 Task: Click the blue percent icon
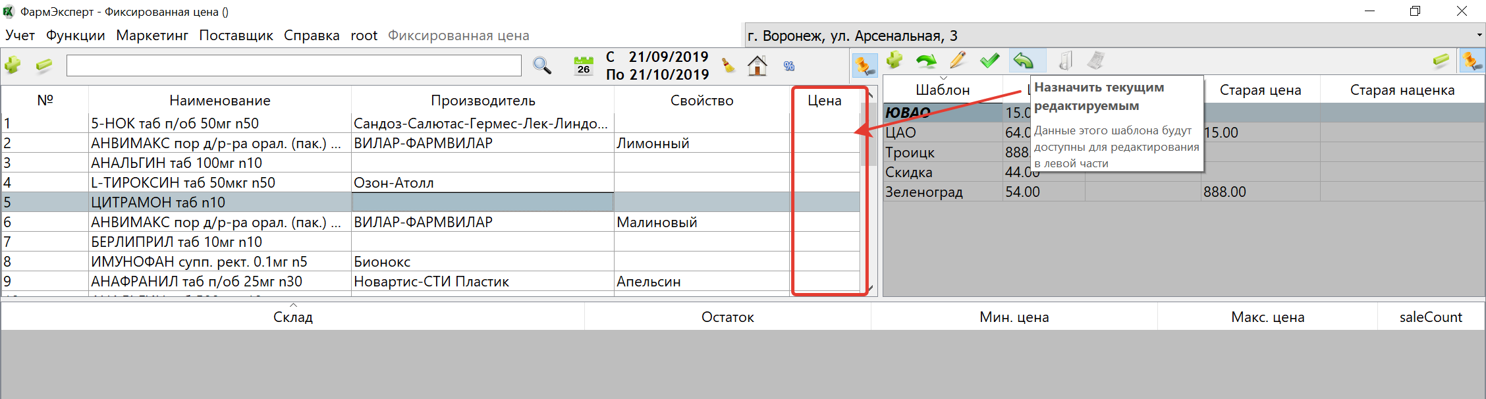coord(788,66)
